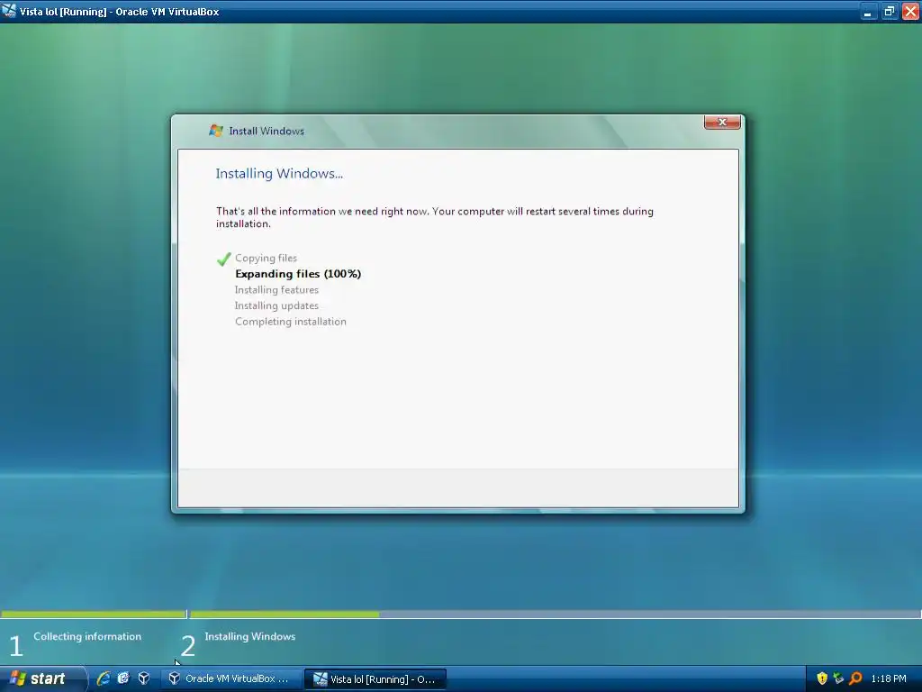Open the second Quick Launch e-icon
Screen dimensions: 922x692
click(x=122, y=678)
